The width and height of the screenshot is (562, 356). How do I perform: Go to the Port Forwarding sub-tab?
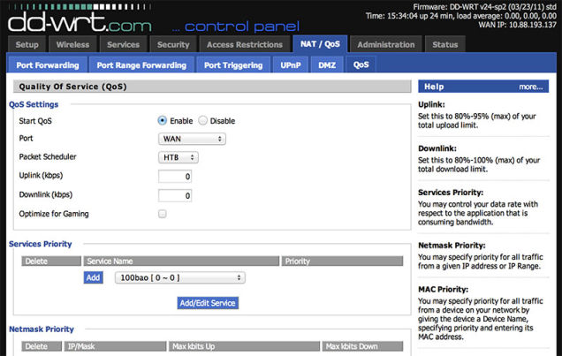[x=48, y=64]
